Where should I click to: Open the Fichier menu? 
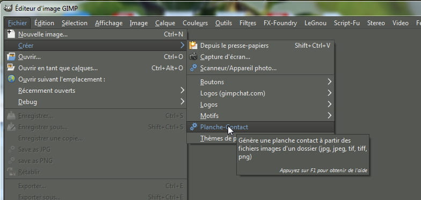coord(17,23)
